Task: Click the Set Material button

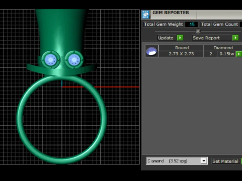Action: [x=225, y=161]
